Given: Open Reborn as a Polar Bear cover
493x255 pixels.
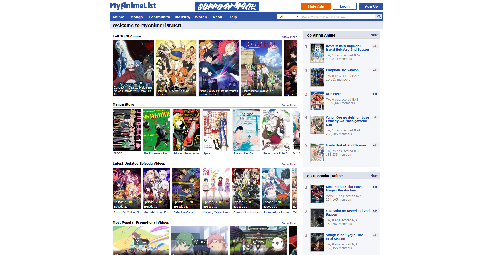Looking at the screenshot, I should coord(276,130).
